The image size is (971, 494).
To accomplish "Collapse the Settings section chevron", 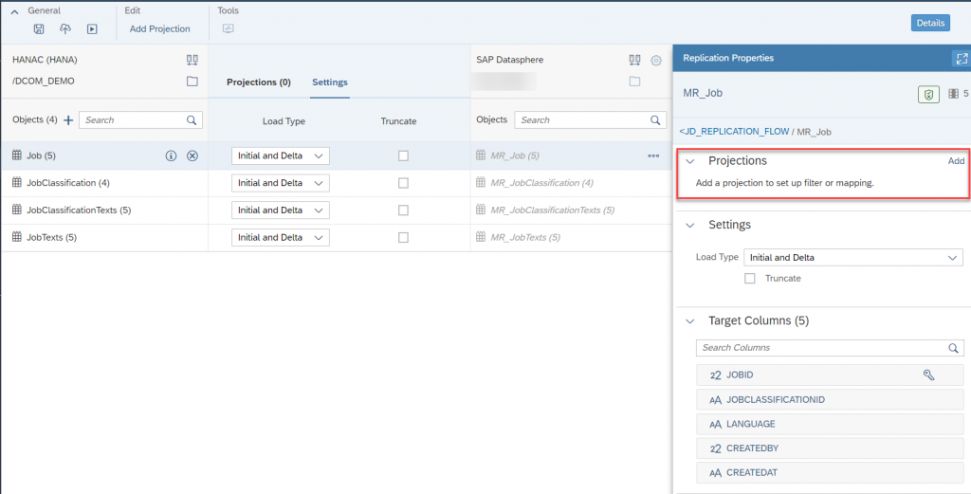I will click(x=690, y=226).
